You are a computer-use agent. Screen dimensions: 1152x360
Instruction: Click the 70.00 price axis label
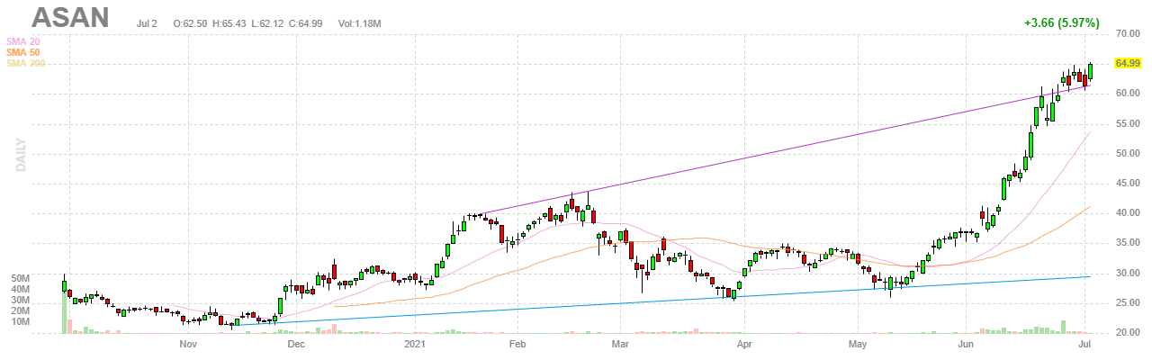[1129, 33]
